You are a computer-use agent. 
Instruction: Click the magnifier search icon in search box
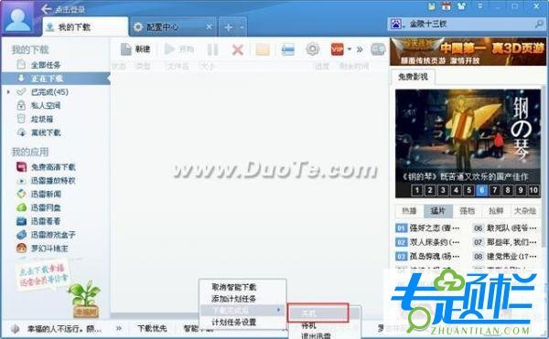(x=539, y=24)
